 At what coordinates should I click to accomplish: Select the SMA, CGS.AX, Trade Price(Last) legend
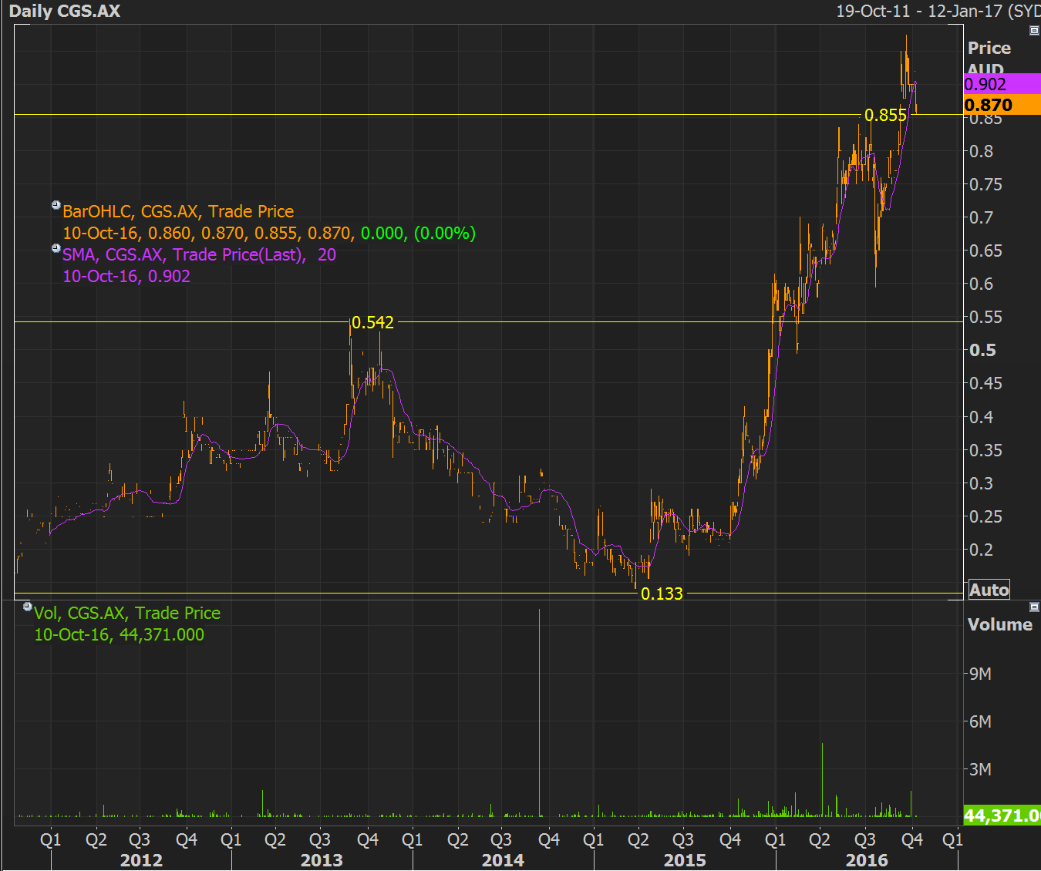[x=199, y=254]
